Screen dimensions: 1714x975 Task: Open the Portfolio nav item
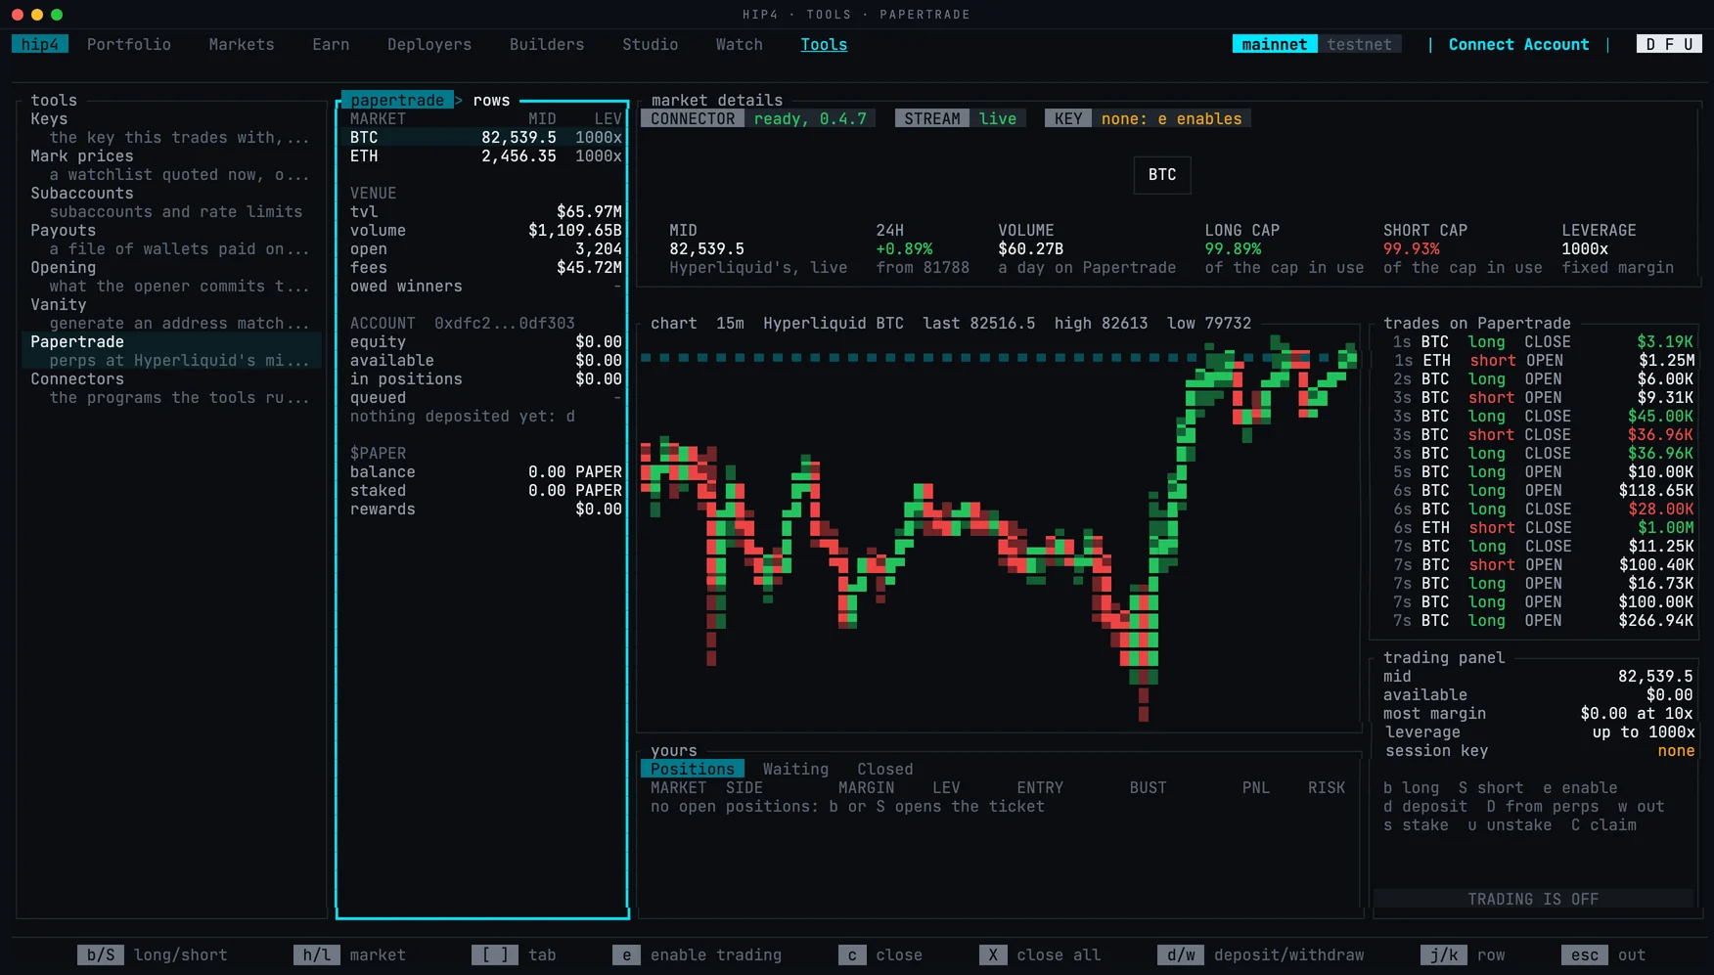128,44
